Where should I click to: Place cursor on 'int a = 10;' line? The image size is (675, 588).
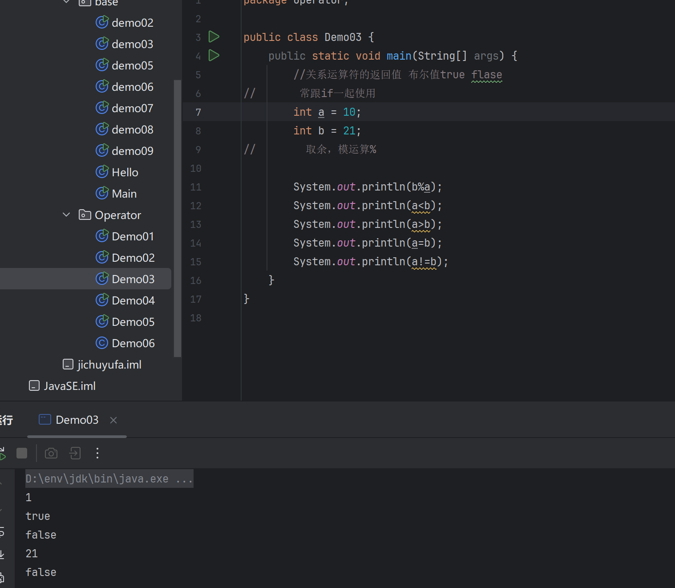click(x=327, y=112)
